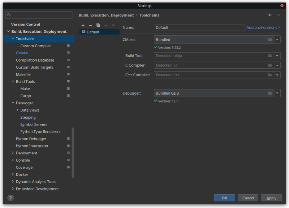Click the Apply button

(271, 198)
